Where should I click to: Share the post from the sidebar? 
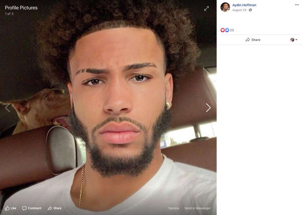coord(253,40)
